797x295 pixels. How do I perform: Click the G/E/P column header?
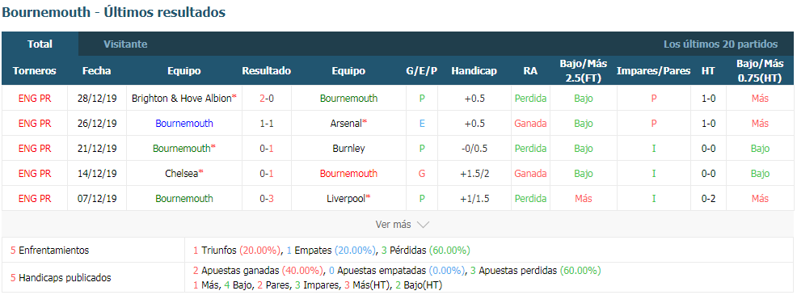(421, 70)
